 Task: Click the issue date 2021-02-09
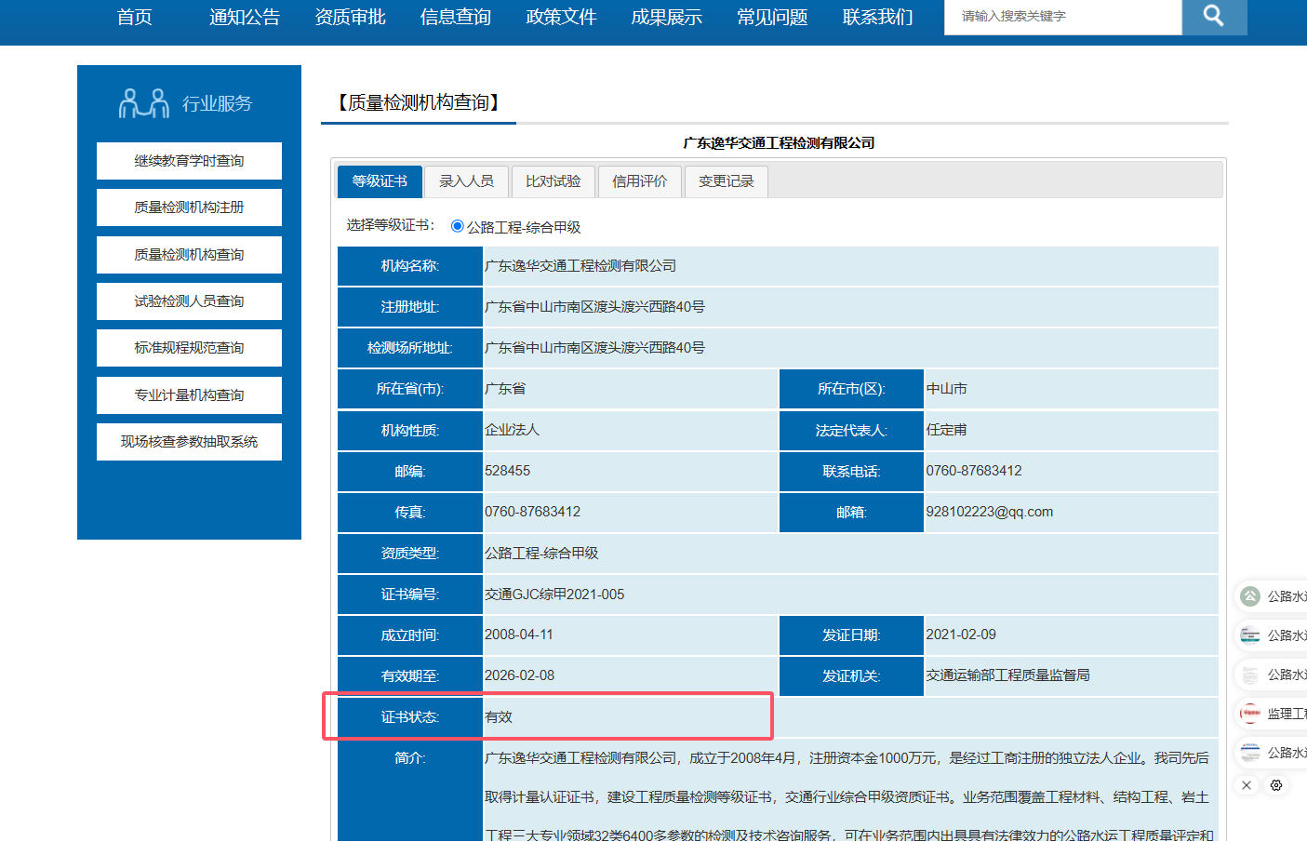[961, 635]
